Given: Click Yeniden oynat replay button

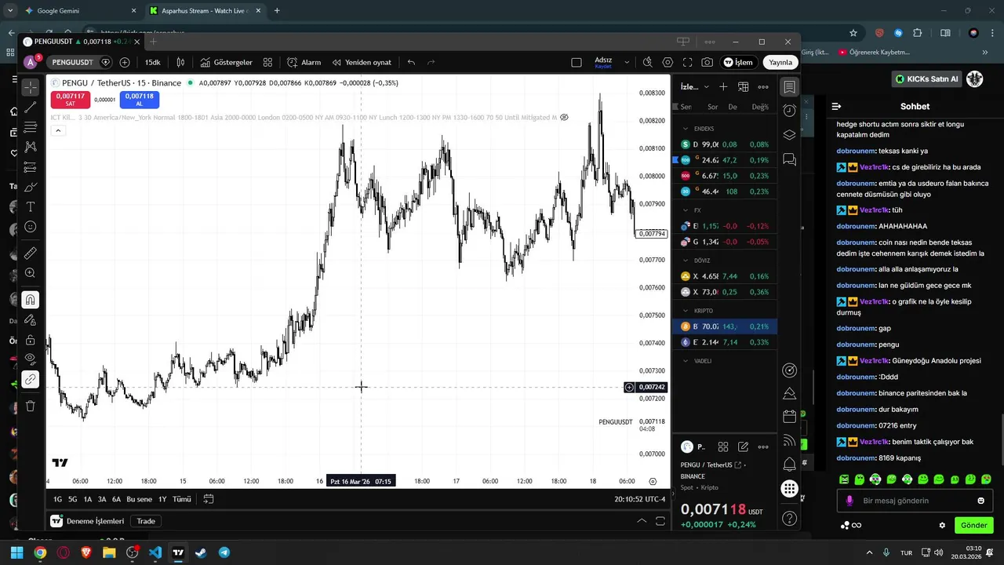Looking at the screenshot, I should [361, 62].
